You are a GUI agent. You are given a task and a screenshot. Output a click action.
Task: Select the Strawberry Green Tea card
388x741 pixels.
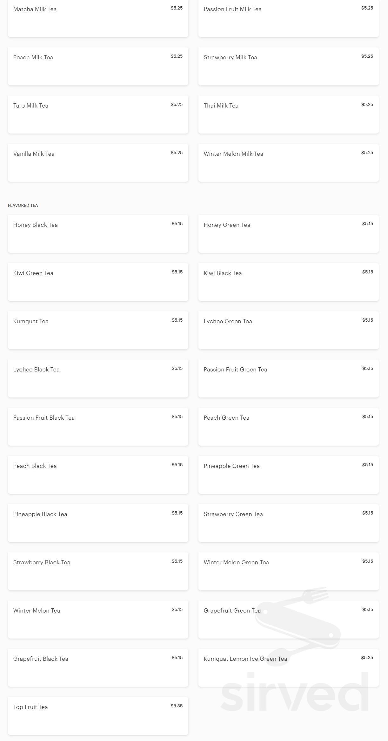[x=288, y=523]
